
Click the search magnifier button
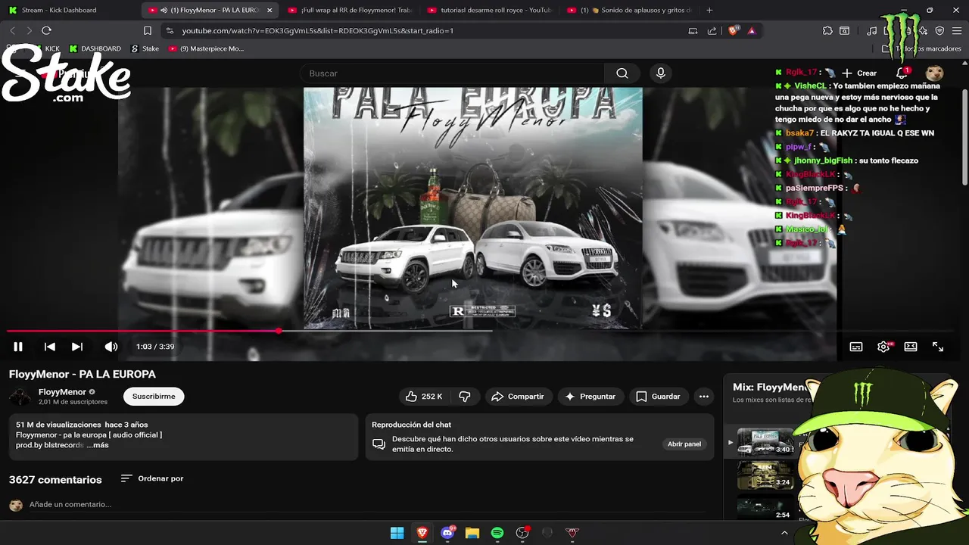tap(622, 73)
